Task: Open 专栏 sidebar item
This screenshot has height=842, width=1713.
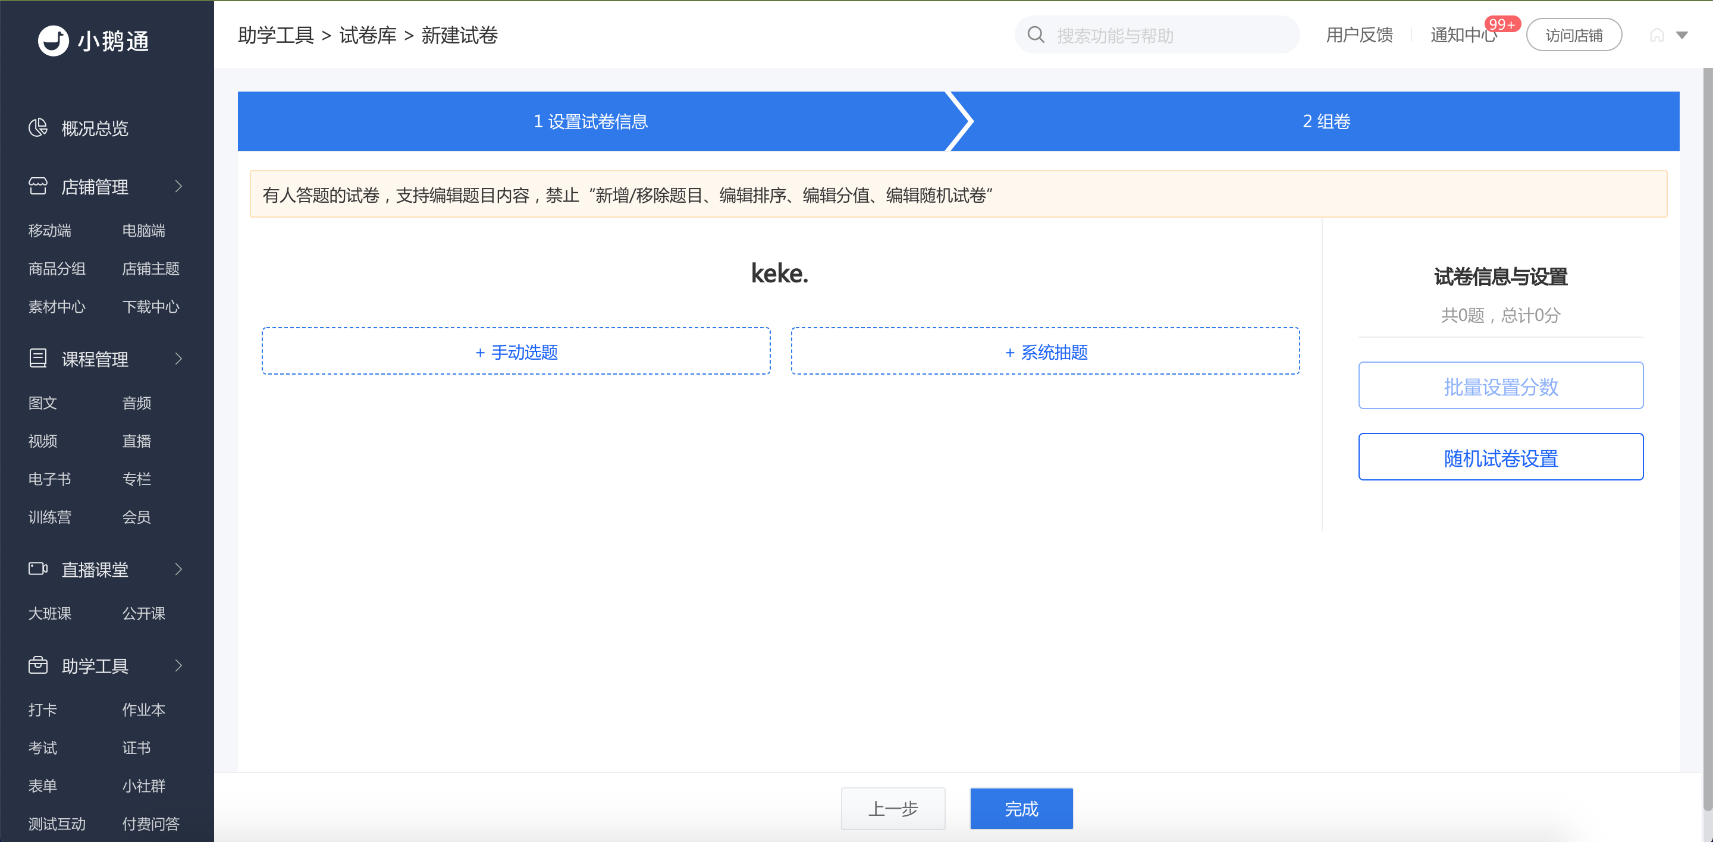Action: tap(136, 479)
